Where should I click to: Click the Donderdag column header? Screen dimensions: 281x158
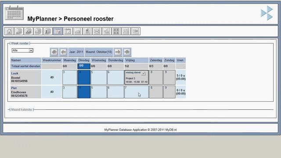pos(115,60)
